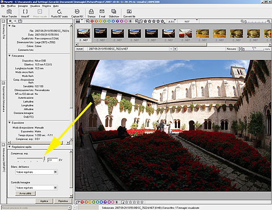The height and width of the screenshot is (210, 272).
Task: Click the Compensaz. esp slider handle
Action: pyautogui.click(x=44, y=159)
